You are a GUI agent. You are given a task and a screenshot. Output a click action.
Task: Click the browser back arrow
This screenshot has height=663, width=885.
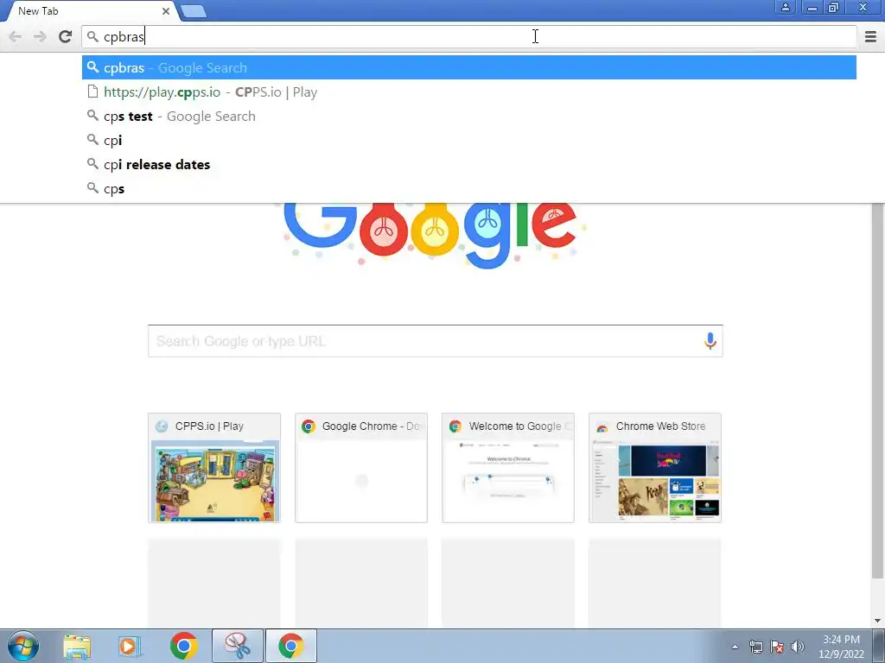pos(16,36)
